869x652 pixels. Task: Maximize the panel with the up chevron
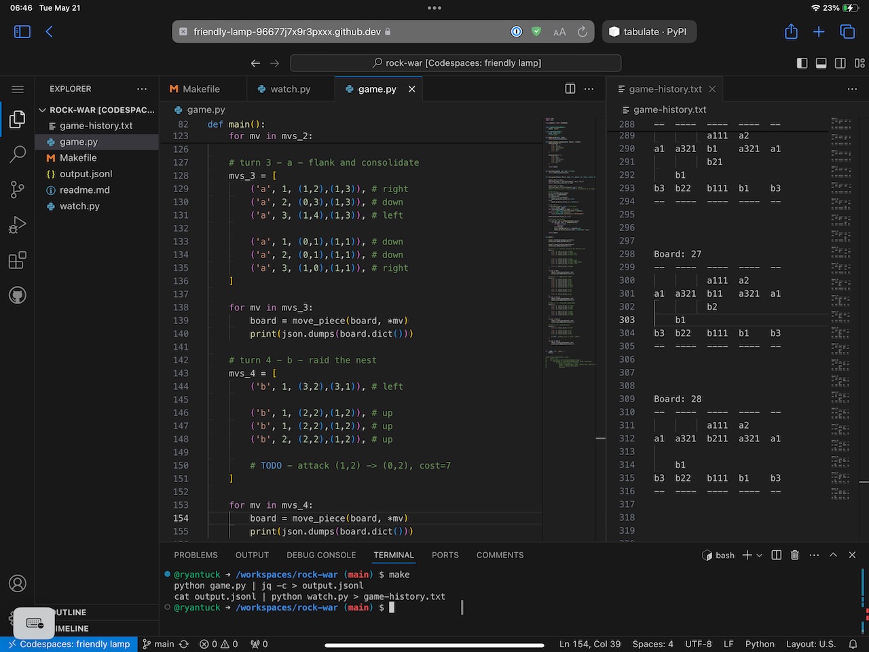[833, 555]
